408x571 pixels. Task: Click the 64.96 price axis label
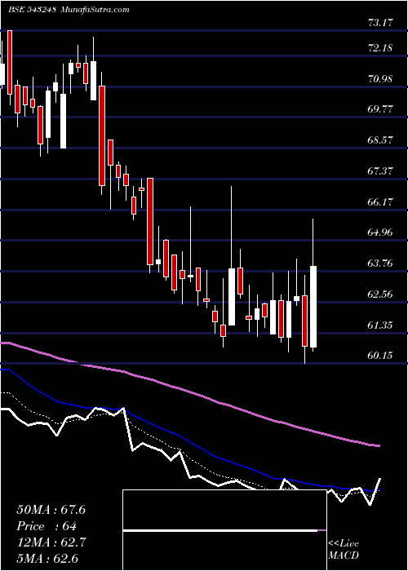[380, 232]
